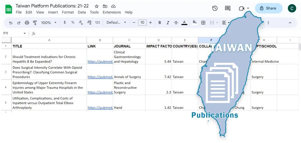Open the account avatar labeled C
Viewport: 301px width, 143px height.
292,8
